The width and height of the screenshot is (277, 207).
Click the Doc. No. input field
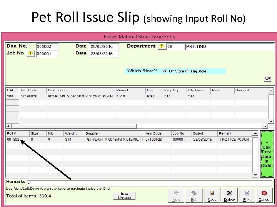coord(47,47)
